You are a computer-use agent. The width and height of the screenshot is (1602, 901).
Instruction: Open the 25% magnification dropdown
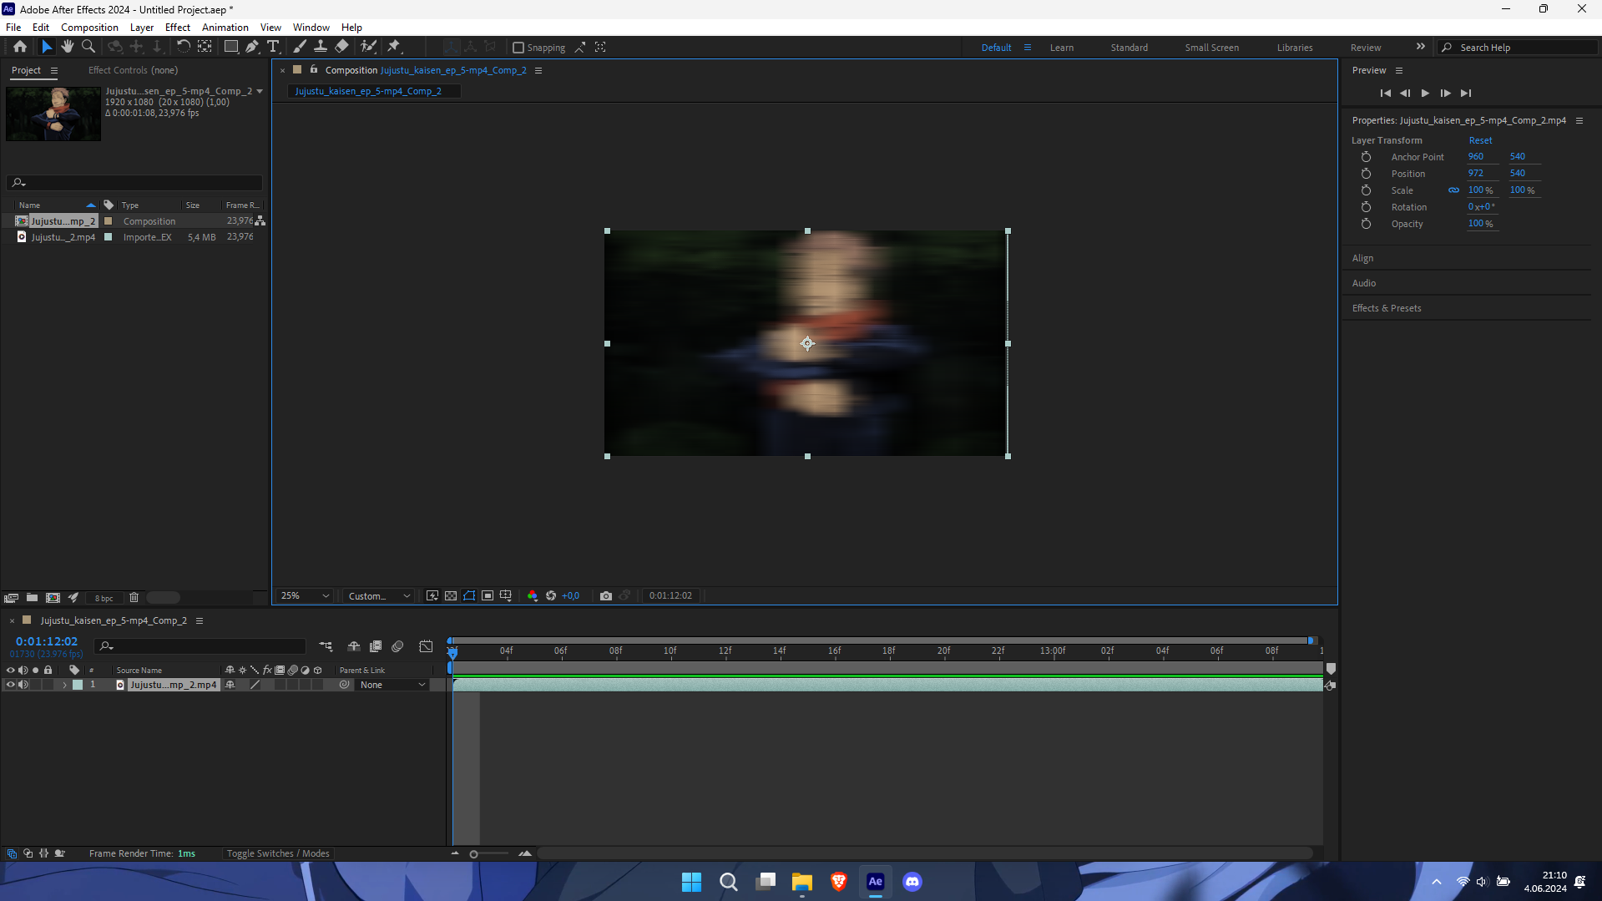304,595
